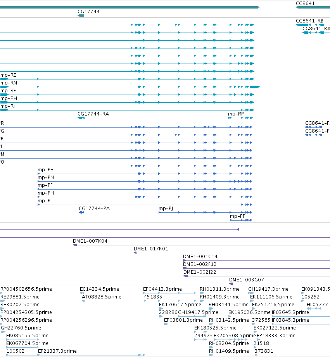
Task: Click EST RP004254305.5prime
Action: pyautogui.click(x=26, y=312)
